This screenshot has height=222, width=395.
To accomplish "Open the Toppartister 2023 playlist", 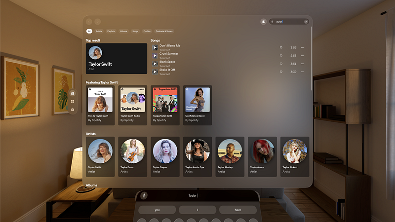I will (165, 105).
